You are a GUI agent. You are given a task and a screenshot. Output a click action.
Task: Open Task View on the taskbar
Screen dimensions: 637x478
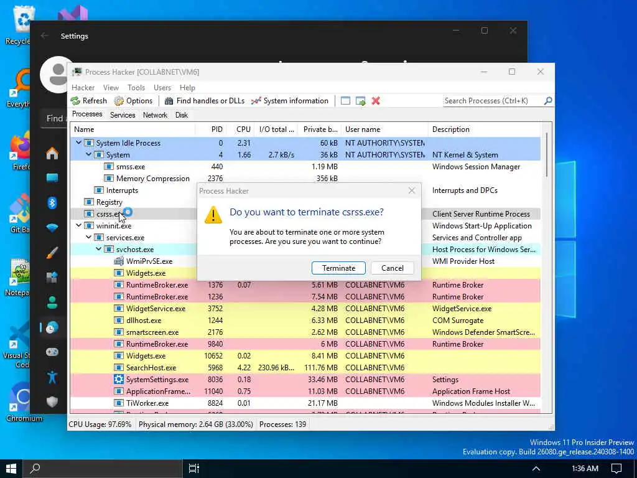(x=194, y=468)
